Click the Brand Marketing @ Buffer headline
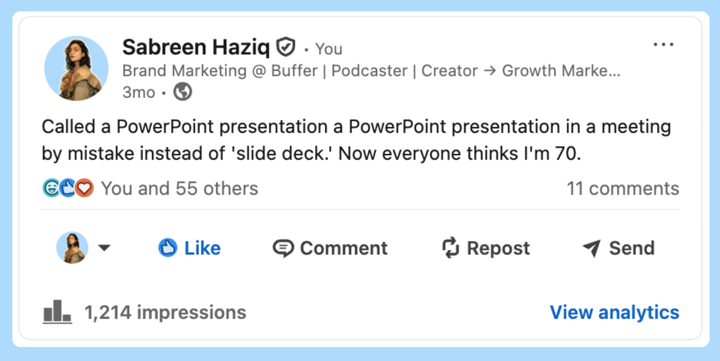This screenshot has width=720, height=361. [x=371, y=71]
